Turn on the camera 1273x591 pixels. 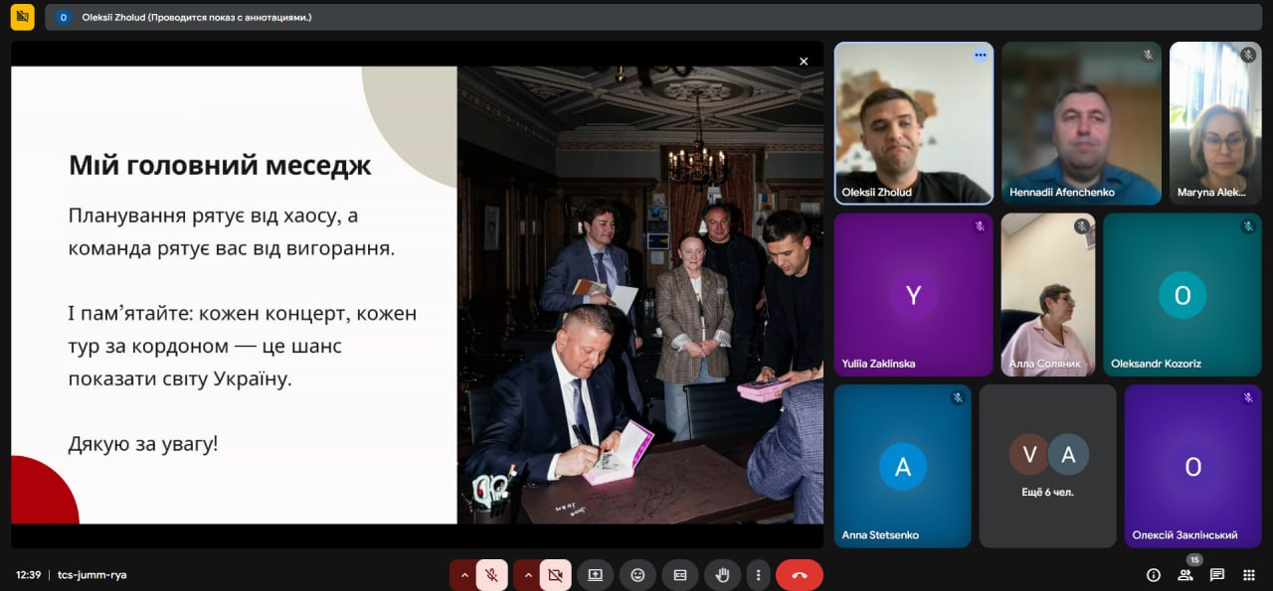click(555, 575)
